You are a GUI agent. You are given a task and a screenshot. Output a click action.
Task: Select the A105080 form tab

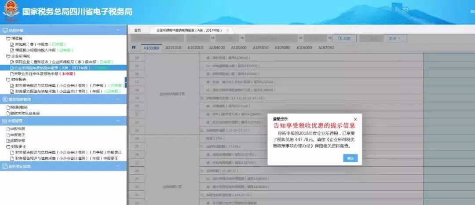point(282,48)
